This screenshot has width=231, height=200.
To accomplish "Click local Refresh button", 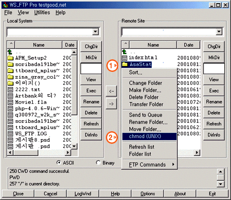I will [91, 124].
